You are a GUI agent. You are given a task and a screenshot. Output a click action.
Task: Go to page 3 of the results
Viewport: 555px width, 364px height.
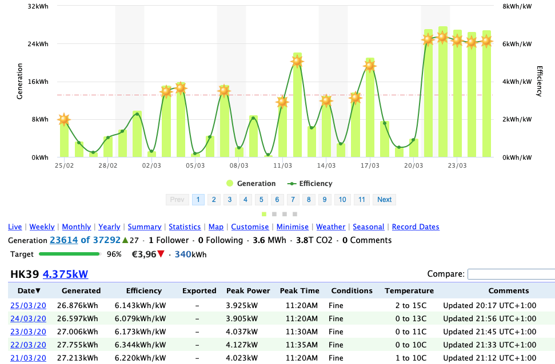point(230,199)
